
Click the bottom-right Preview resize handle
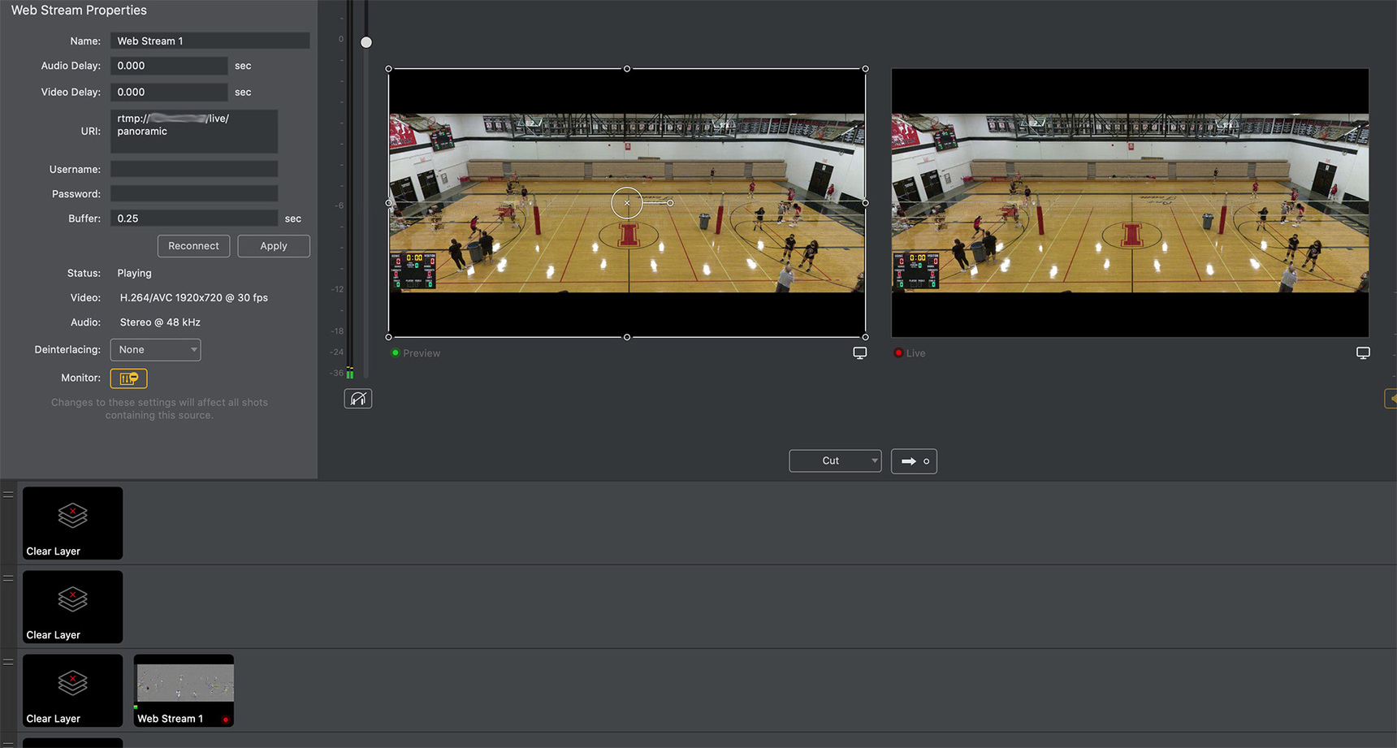[x=865, y=337]
